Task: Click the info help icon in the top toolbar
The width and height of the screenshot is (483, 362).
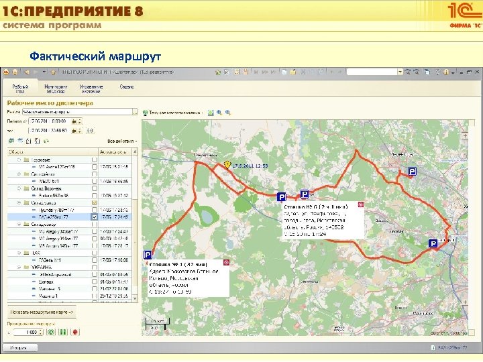Action: tap(446, 72)
